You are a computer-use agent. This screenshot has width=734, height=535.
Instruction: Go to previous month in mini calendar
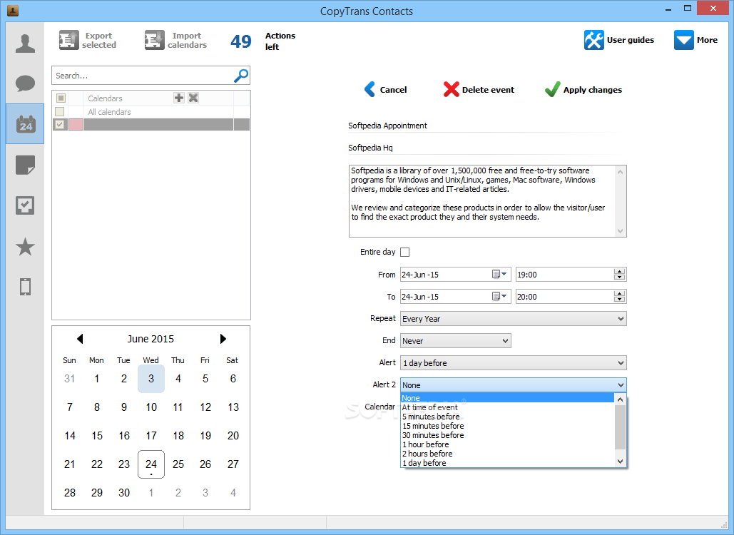click(80, 339)
